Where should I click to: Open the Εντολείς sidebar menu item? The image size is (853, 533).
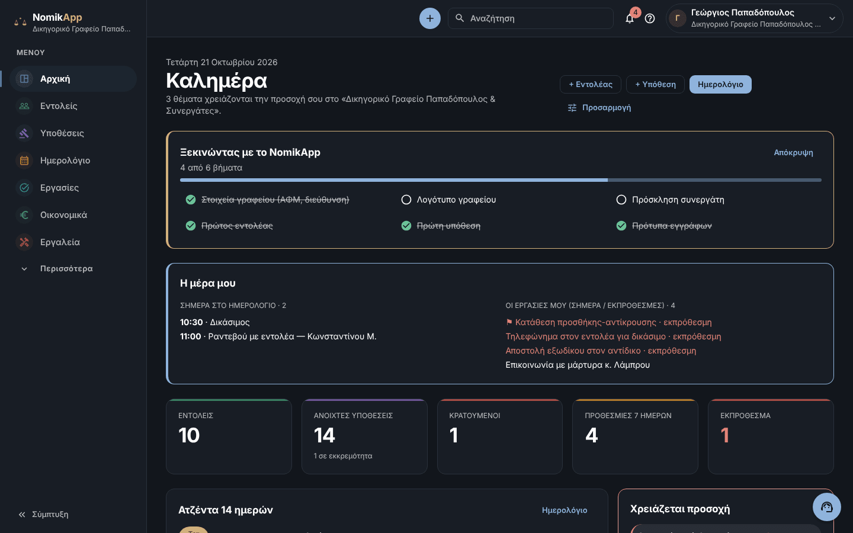pyautogui.click(x=73, y=106)
